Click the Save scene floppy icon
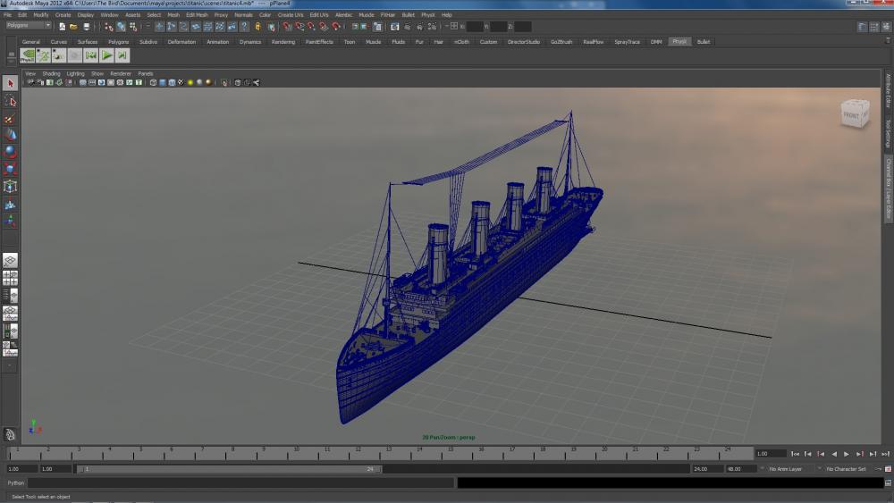The height and width of the screenshot is (503, 894). pos(86,27)
